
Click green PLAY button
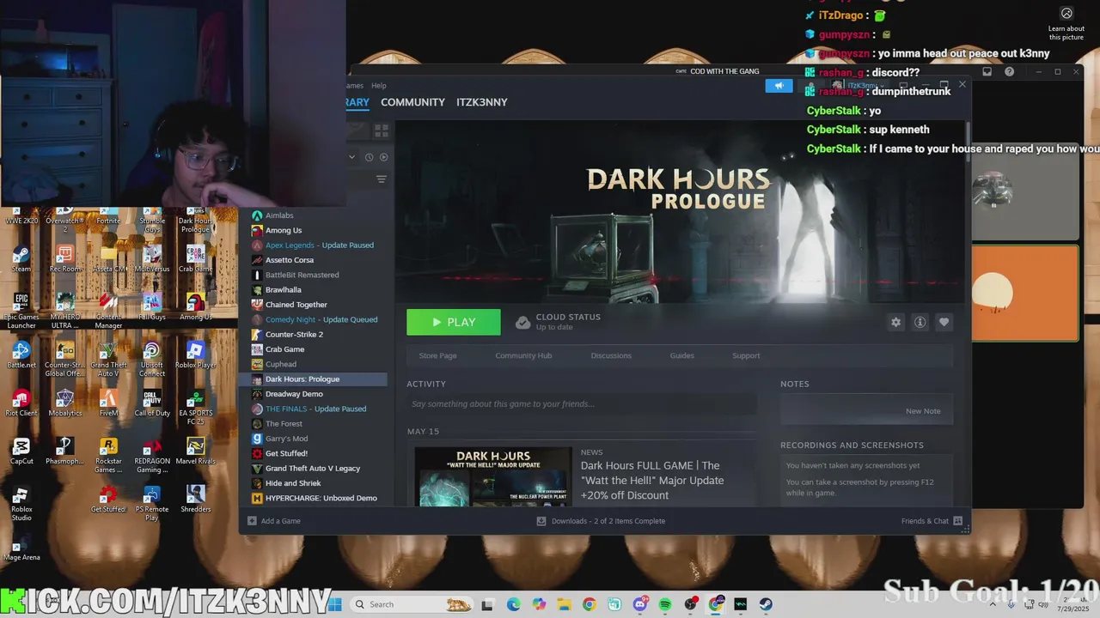click(454, 322)
